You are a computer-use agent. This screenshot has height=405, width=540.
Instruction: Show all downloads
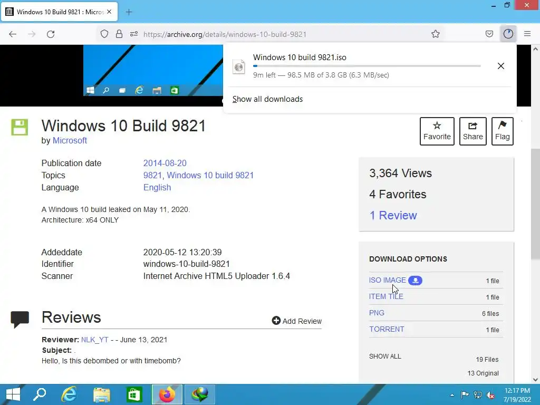pos(267,99)
